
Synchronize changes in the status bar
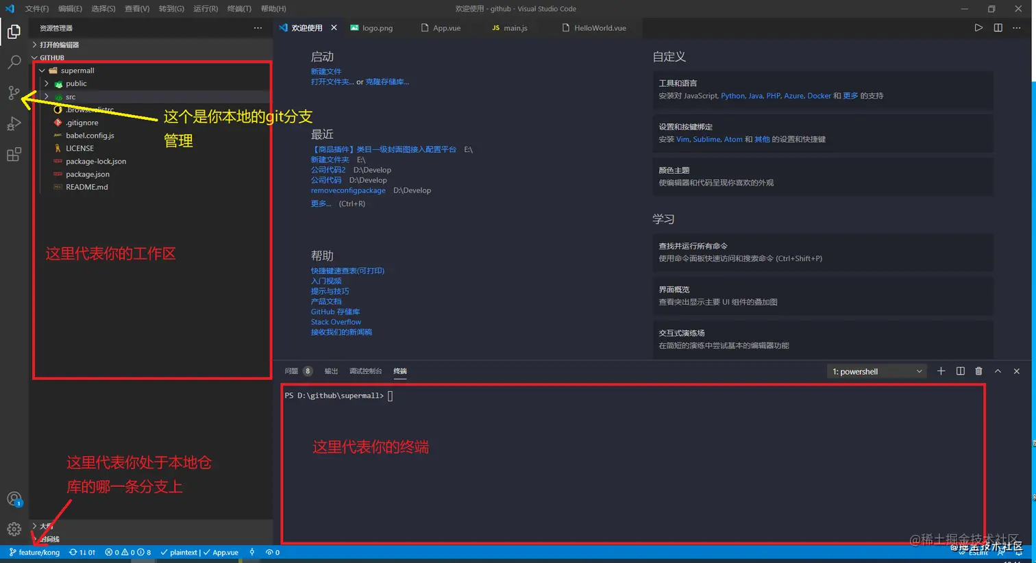click(x=82, y=552)
